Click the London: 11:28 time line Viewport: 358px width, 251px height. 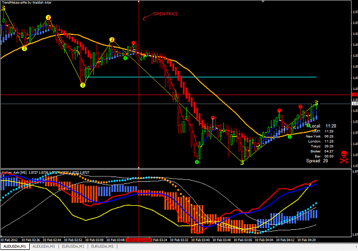point(321,142)
